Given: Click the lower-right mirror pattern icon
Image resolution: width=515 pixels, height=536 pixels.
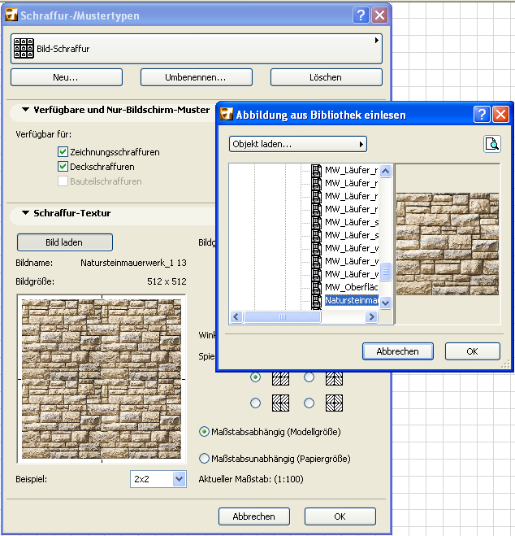Looking at the screenshot, I should pos(334,403).
